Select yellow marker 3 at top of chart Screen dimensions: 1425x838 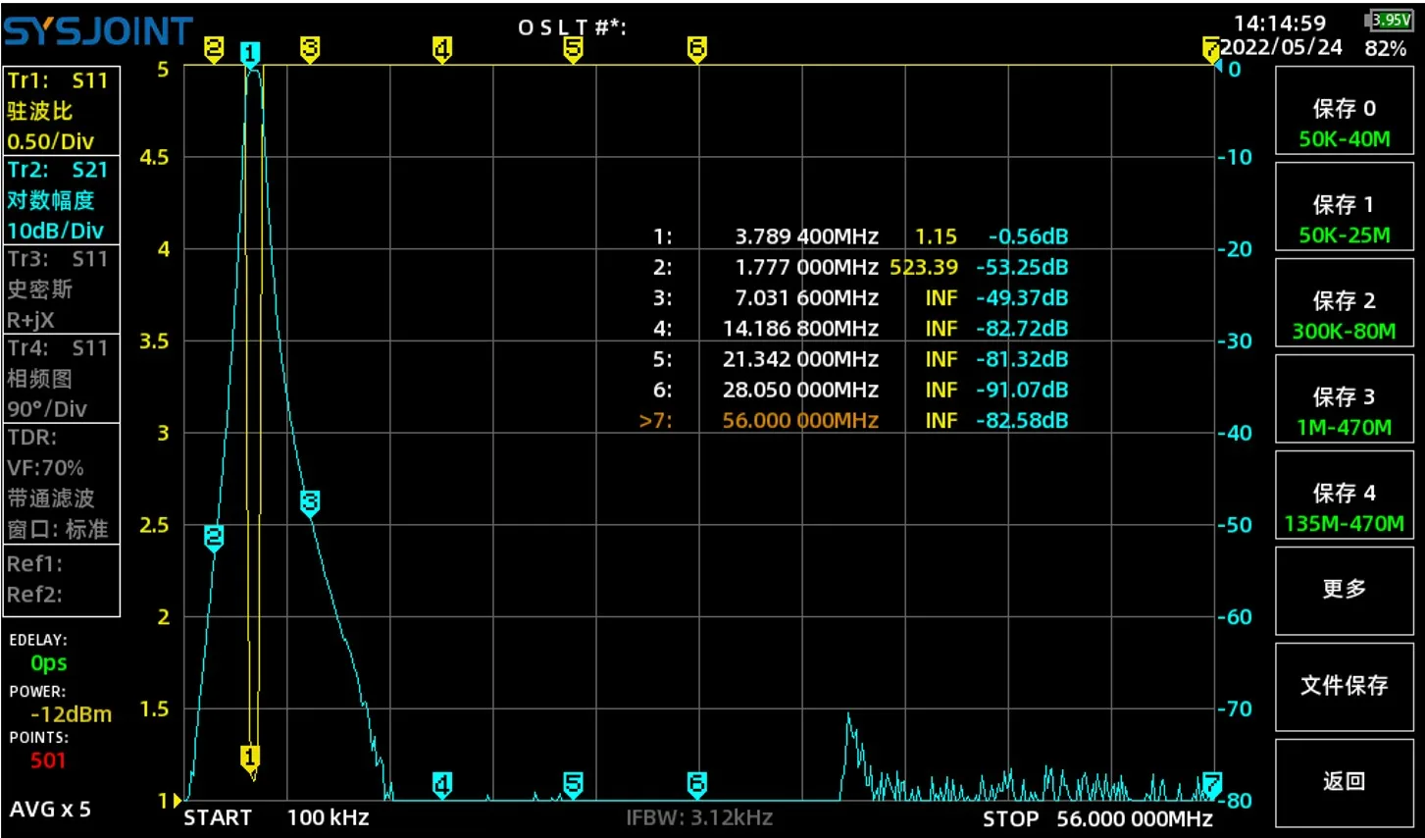[310, 48]
